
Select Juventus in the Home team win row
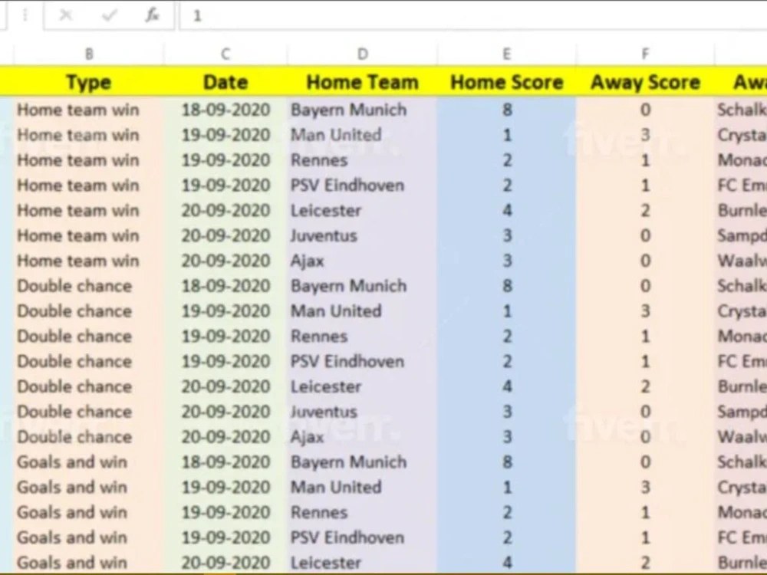pos(362,235)
